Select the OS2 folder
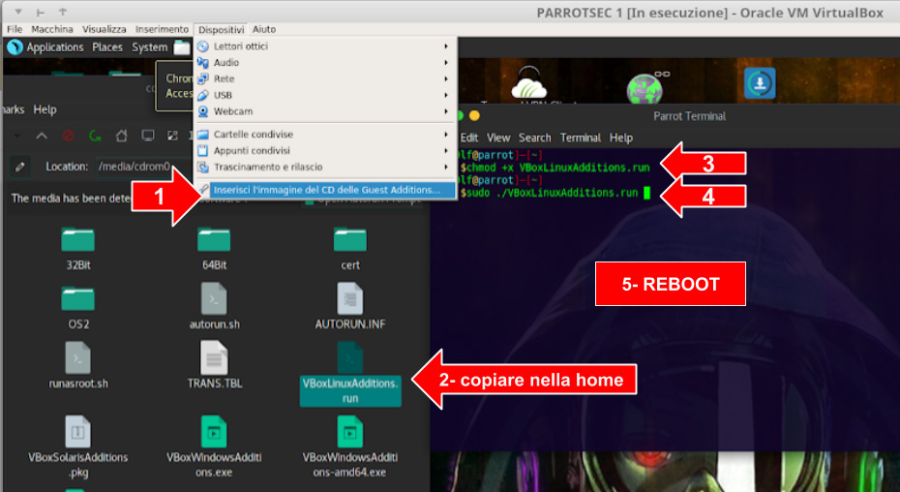This screenshot has width=900, height=492. 78,308
